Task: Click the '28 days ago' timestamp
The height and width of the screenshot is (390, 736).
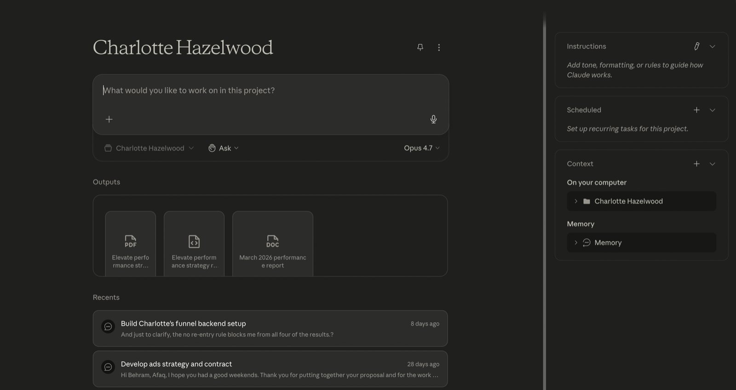Action: tap(423, 364)
